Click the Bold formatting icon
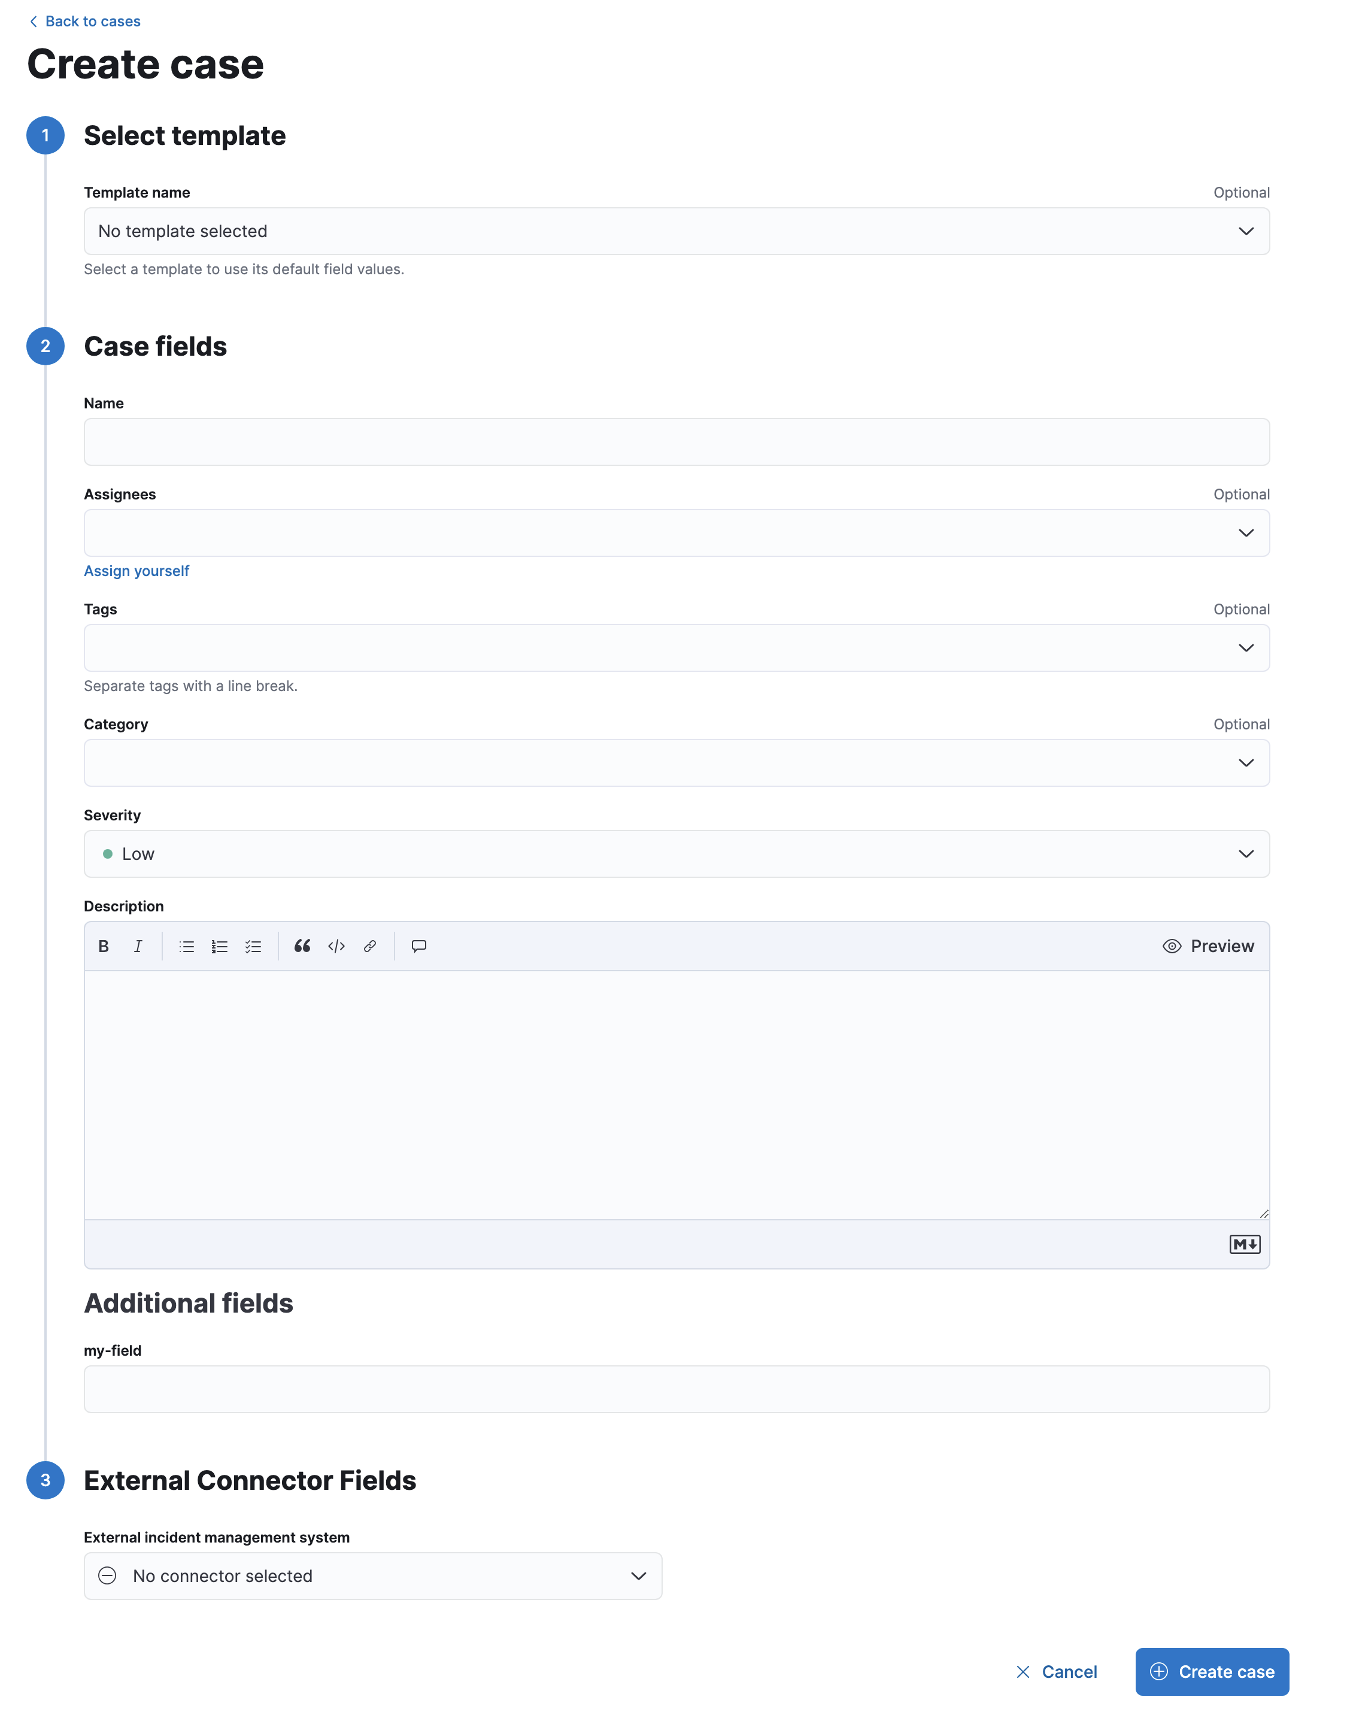 click(104, 946)
